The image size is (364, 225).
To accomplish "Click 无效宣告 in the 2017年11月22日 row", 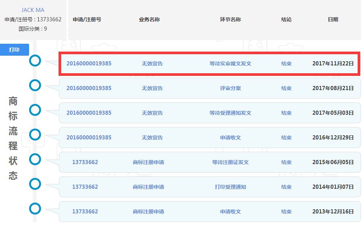I will click(x=152, y=64).
